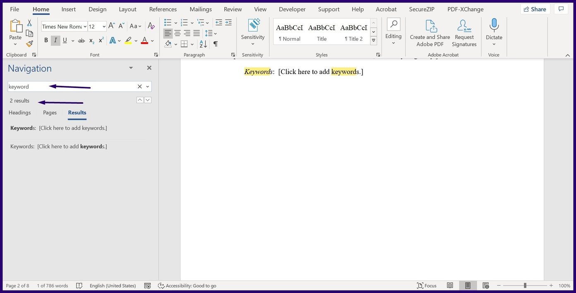Sort text with the A-Z icon
This screenshot has width=576, height=293.
tap(203, 44)
